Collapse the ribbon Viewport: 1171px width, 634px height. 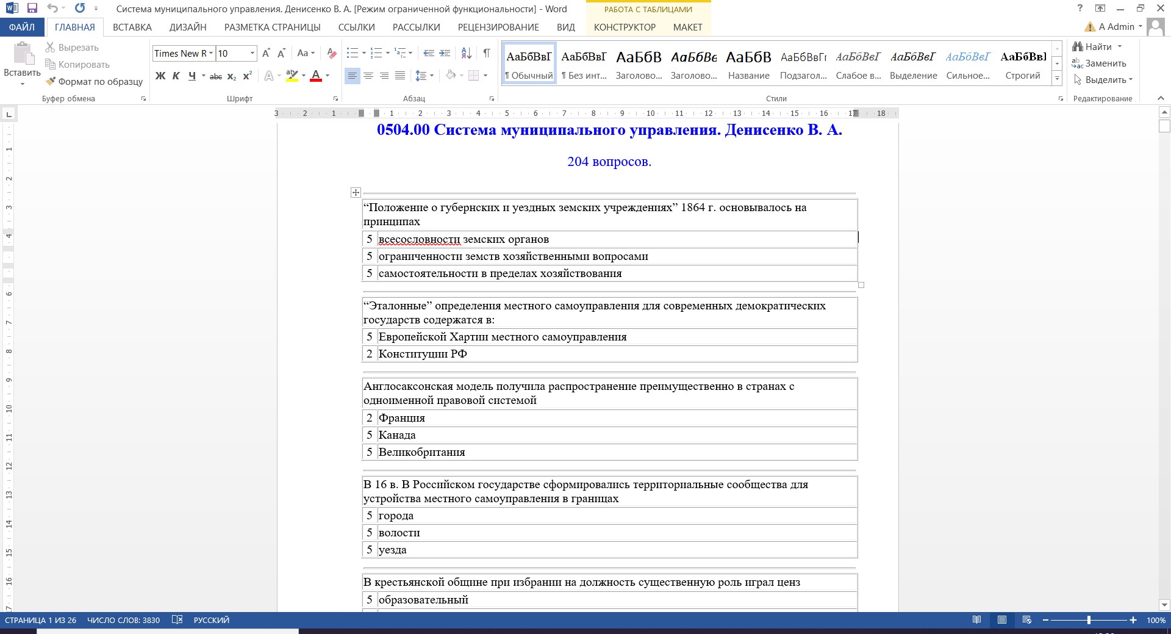(1161, 98)
